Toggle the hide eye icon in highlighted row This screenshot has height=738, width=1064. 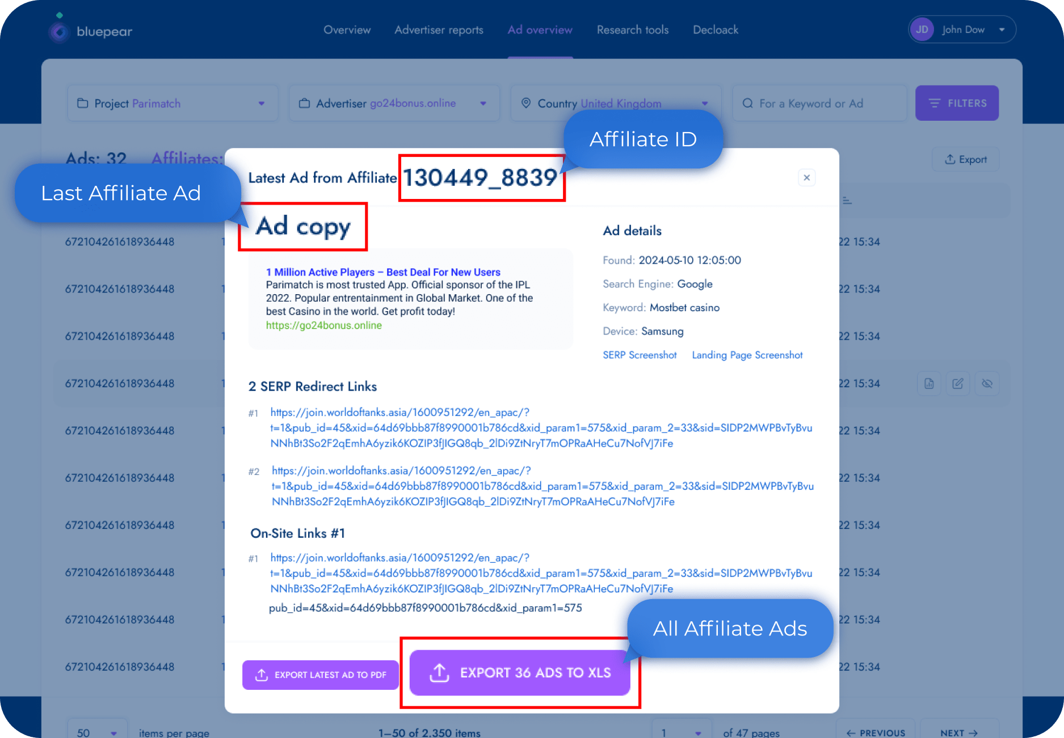pos(987,384)
